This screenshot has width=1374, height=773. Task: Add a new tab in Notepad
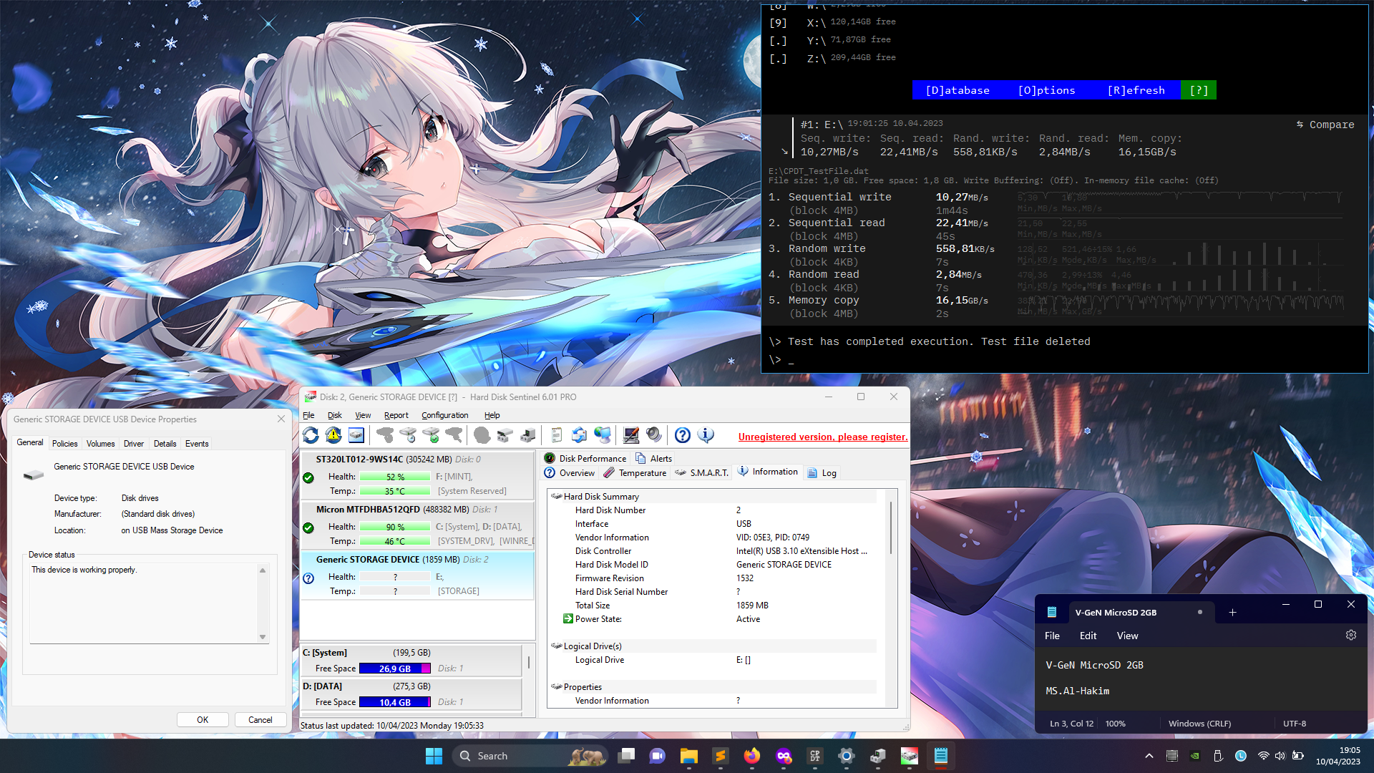click(1232, 613)
